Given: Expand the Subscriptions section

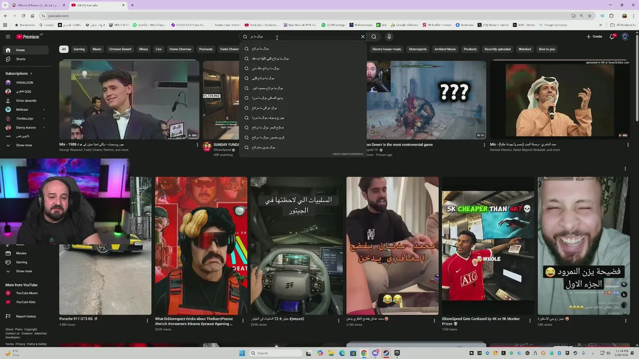Looking at the screenshot, I should click(x=19, y=73).
